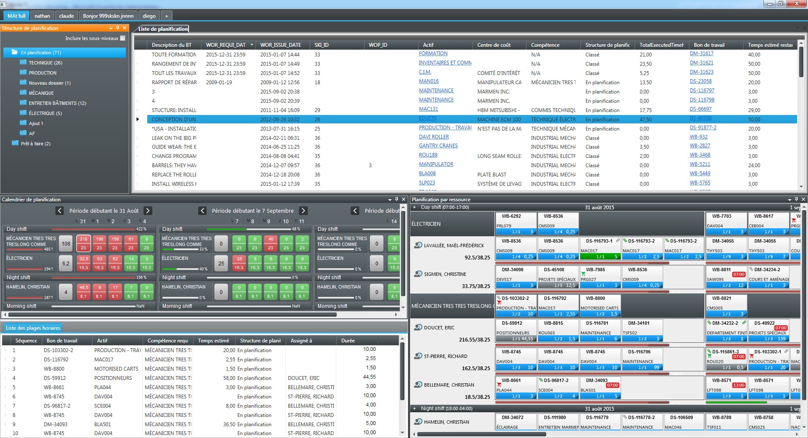Click the Prêt à faire (2) folder icon
Image resolution: width=808 pixels, height=438 pixels.
pos(15,143)
